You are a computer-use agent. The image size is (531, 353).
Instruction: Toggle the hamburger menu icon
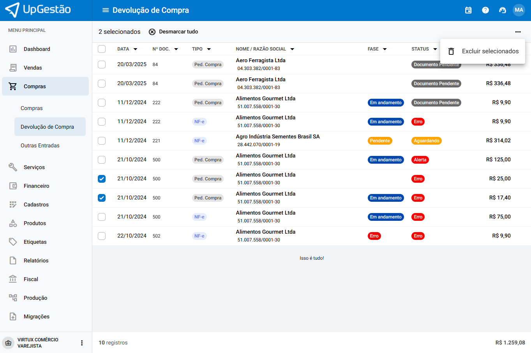point(106,10)
